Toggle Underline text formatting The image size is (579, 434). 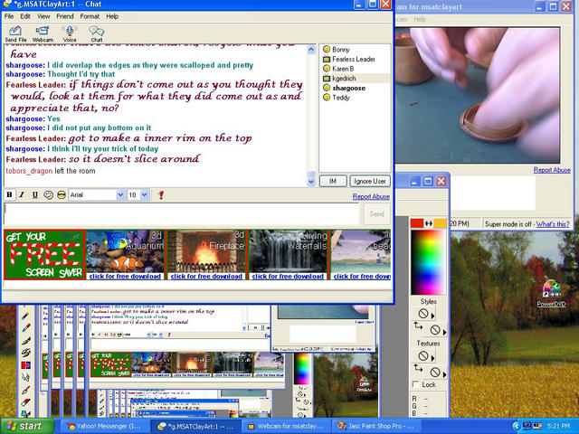(x=35, y=195)
